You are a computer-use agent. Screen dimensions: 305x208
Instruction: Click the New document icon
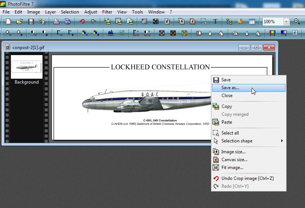[x=8, y=21]
